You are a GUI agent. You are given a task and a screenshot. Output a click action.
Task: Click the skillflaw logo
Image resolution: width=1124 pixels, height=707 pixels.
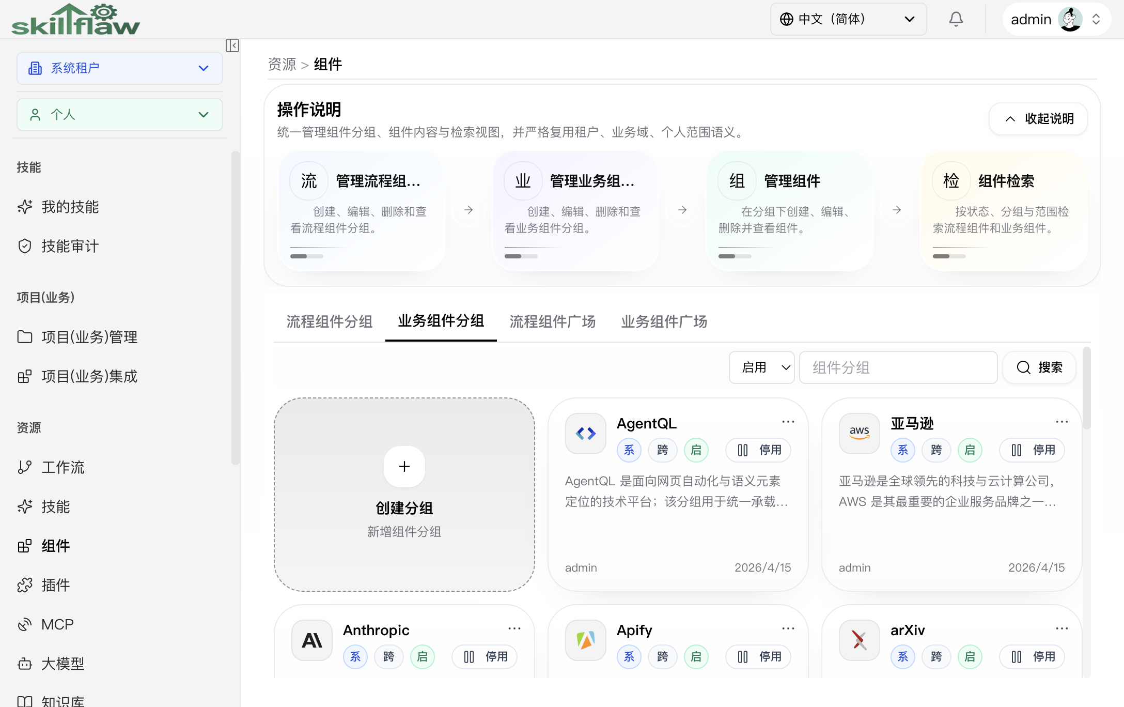(x=75, y=20)
